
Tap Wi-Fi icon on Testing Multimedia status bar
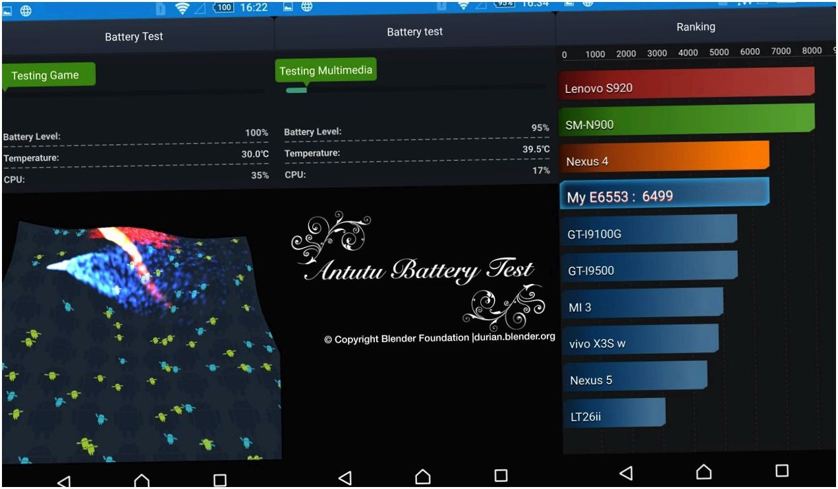pyautogui.click(x=463, y=5)
